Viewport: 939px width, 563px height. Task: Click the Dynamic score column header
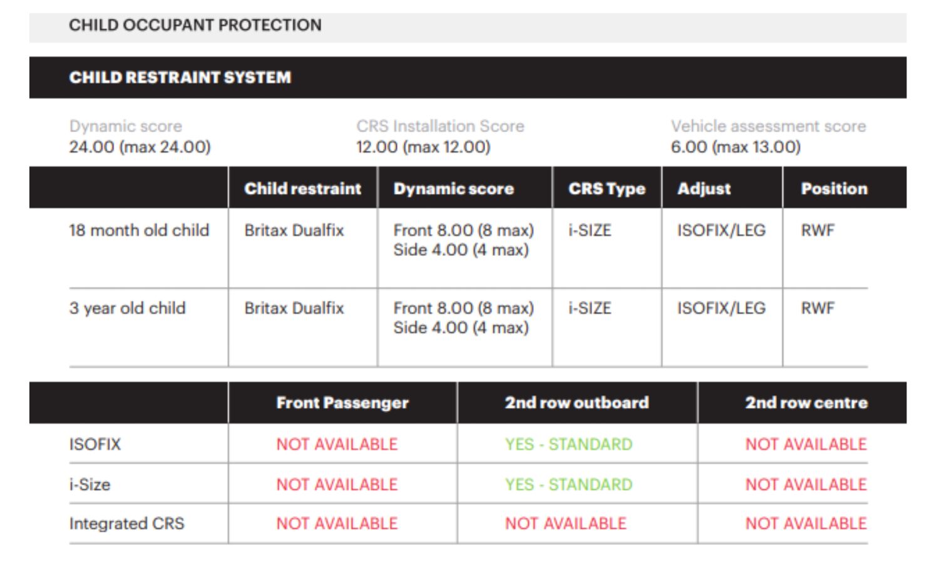[x=454, y=188]
